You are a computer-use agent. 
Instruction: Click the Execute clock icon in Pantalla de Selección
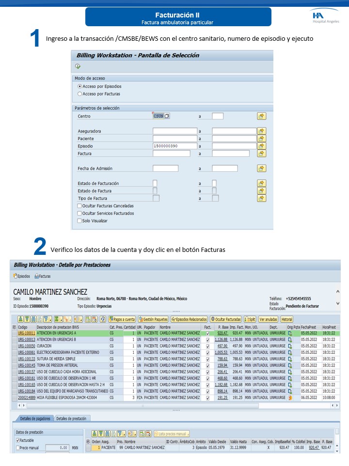[78, 67]
